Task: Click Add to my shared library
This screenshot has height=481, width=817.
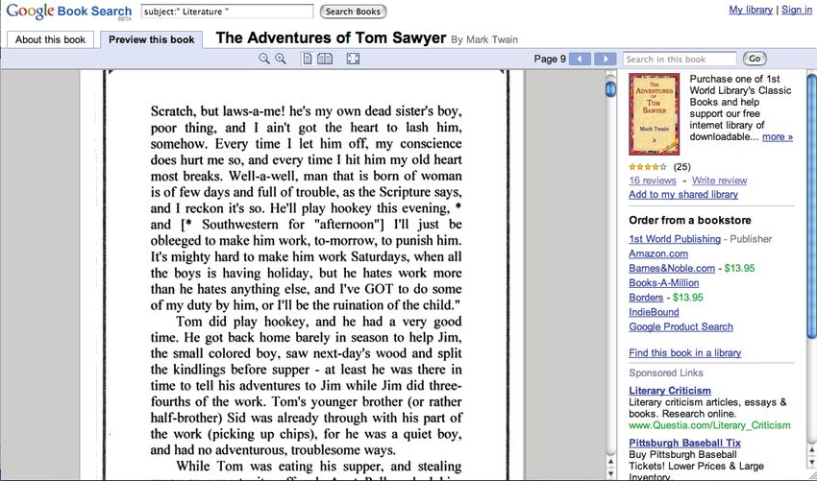Action: pos(683,194)
